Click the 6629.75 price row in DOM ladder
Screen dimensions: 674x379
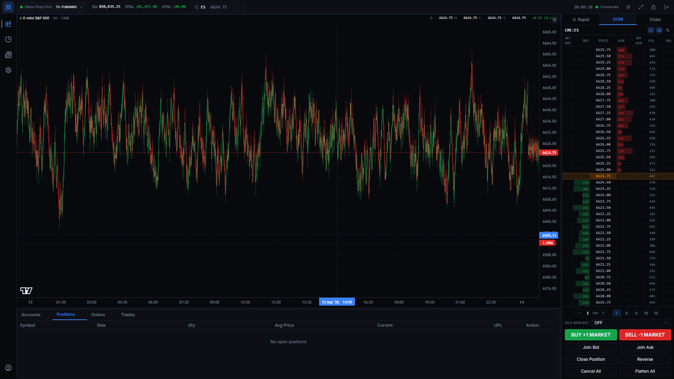click(x=618, y=50)
